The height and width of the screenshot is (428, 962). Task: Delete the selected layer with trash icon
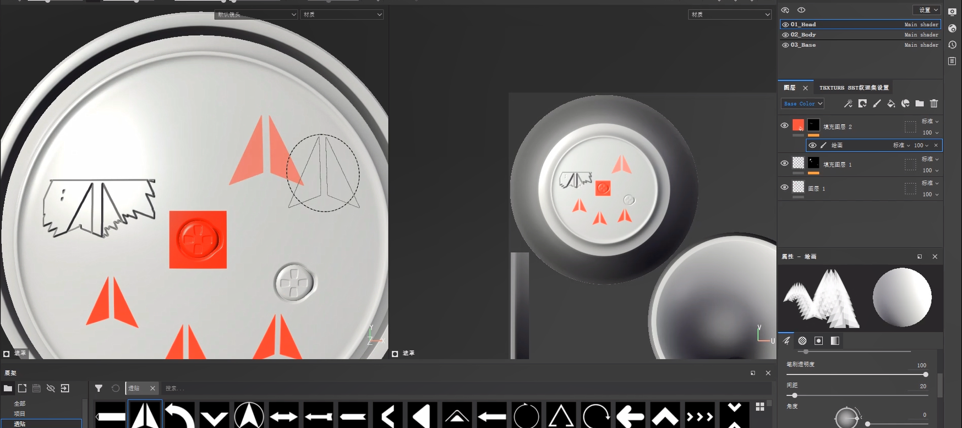point(934,104)
